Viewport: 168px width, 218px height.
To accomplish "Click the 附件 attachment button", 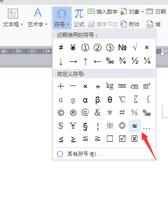I will pos(130,24).
